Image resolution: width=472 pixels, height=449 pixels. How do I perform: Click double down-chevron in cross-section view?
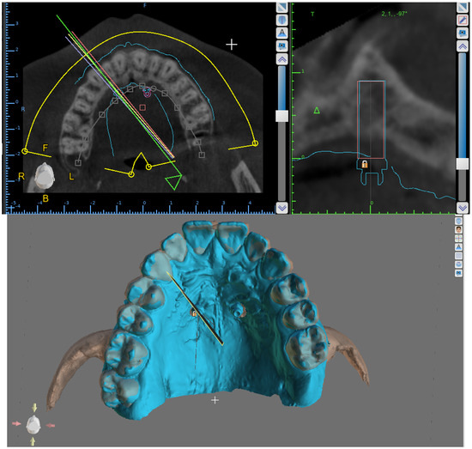pos(463,208)
